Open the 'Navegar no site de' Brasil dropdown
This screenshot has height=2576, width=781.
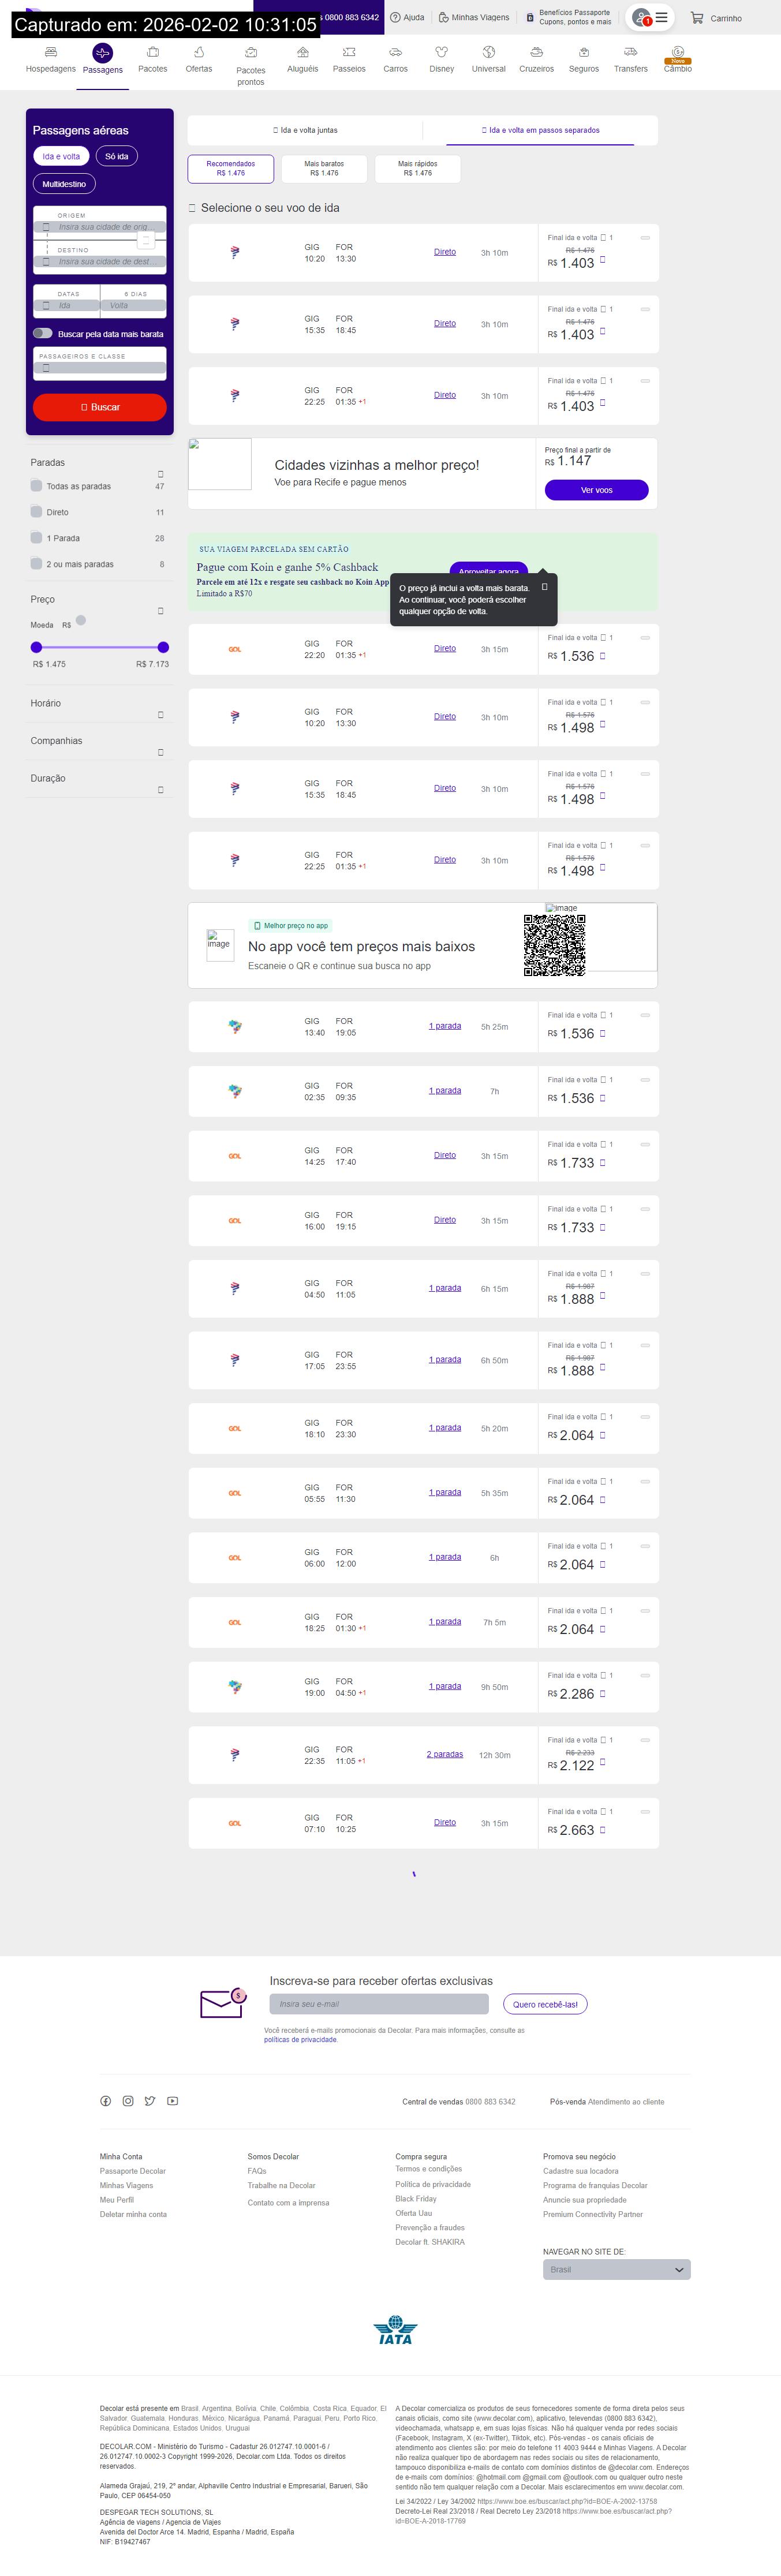pyautogui.click(x=616, y=2270)
